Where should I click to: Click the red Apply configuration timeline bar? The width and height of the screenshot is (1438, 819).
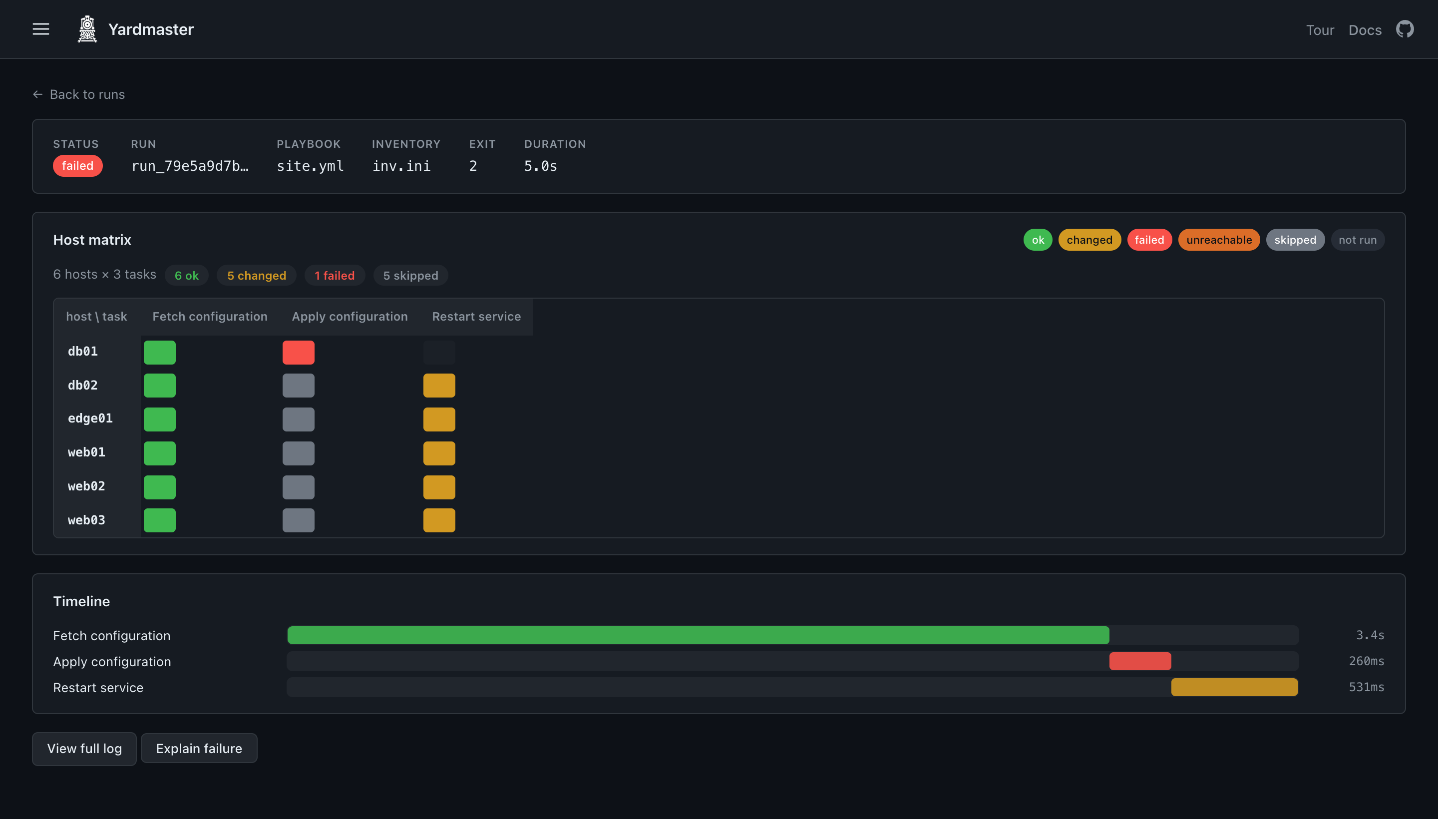point(1140,661)
